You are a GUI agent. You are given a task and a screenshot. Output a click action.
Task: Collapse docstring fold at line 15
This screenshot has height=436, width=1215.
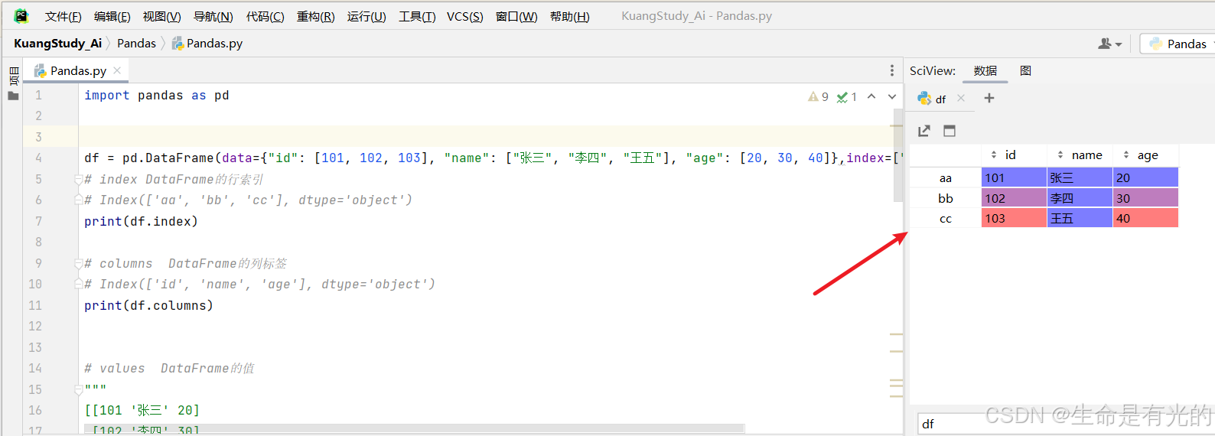pyautogui.click(x=78, y=389)
